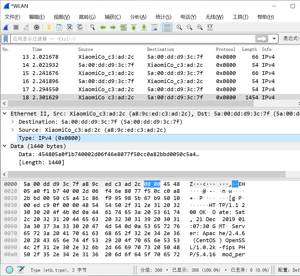
Task: Fit columns to content width
Action: click(x=210, y=27)
